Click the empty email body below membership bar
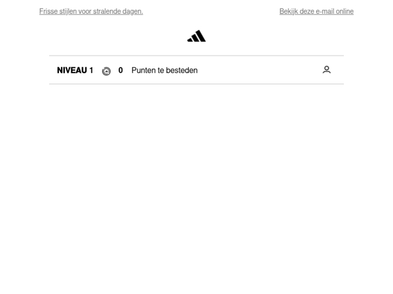 coord(196,188)
